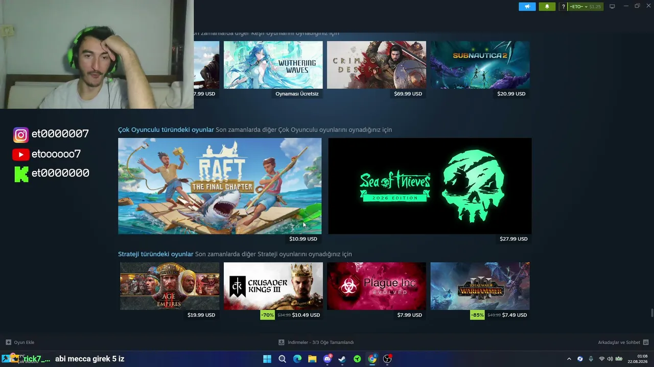Image resolution: width=654 pixels, height=367 pixels.
Task: Click the Sea of Thieves $27.99 USD price
Action: click(x=513, y=239)
